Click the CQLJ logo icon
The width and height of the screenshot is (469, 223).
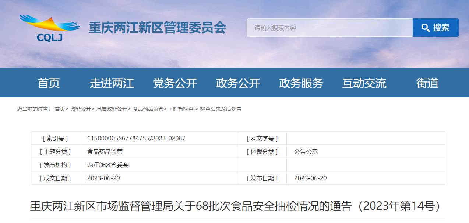click(x=49, y=28)
